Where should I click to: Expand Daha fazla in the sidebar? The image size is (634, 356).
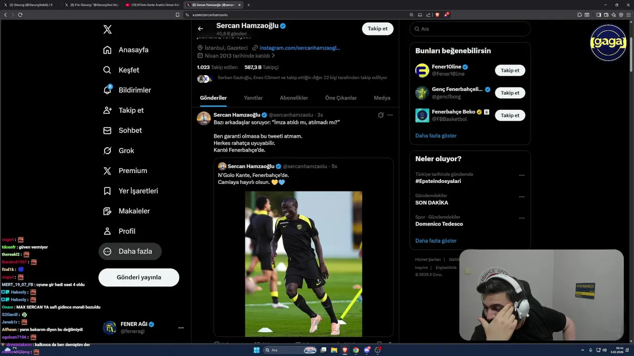click(130, 251)
